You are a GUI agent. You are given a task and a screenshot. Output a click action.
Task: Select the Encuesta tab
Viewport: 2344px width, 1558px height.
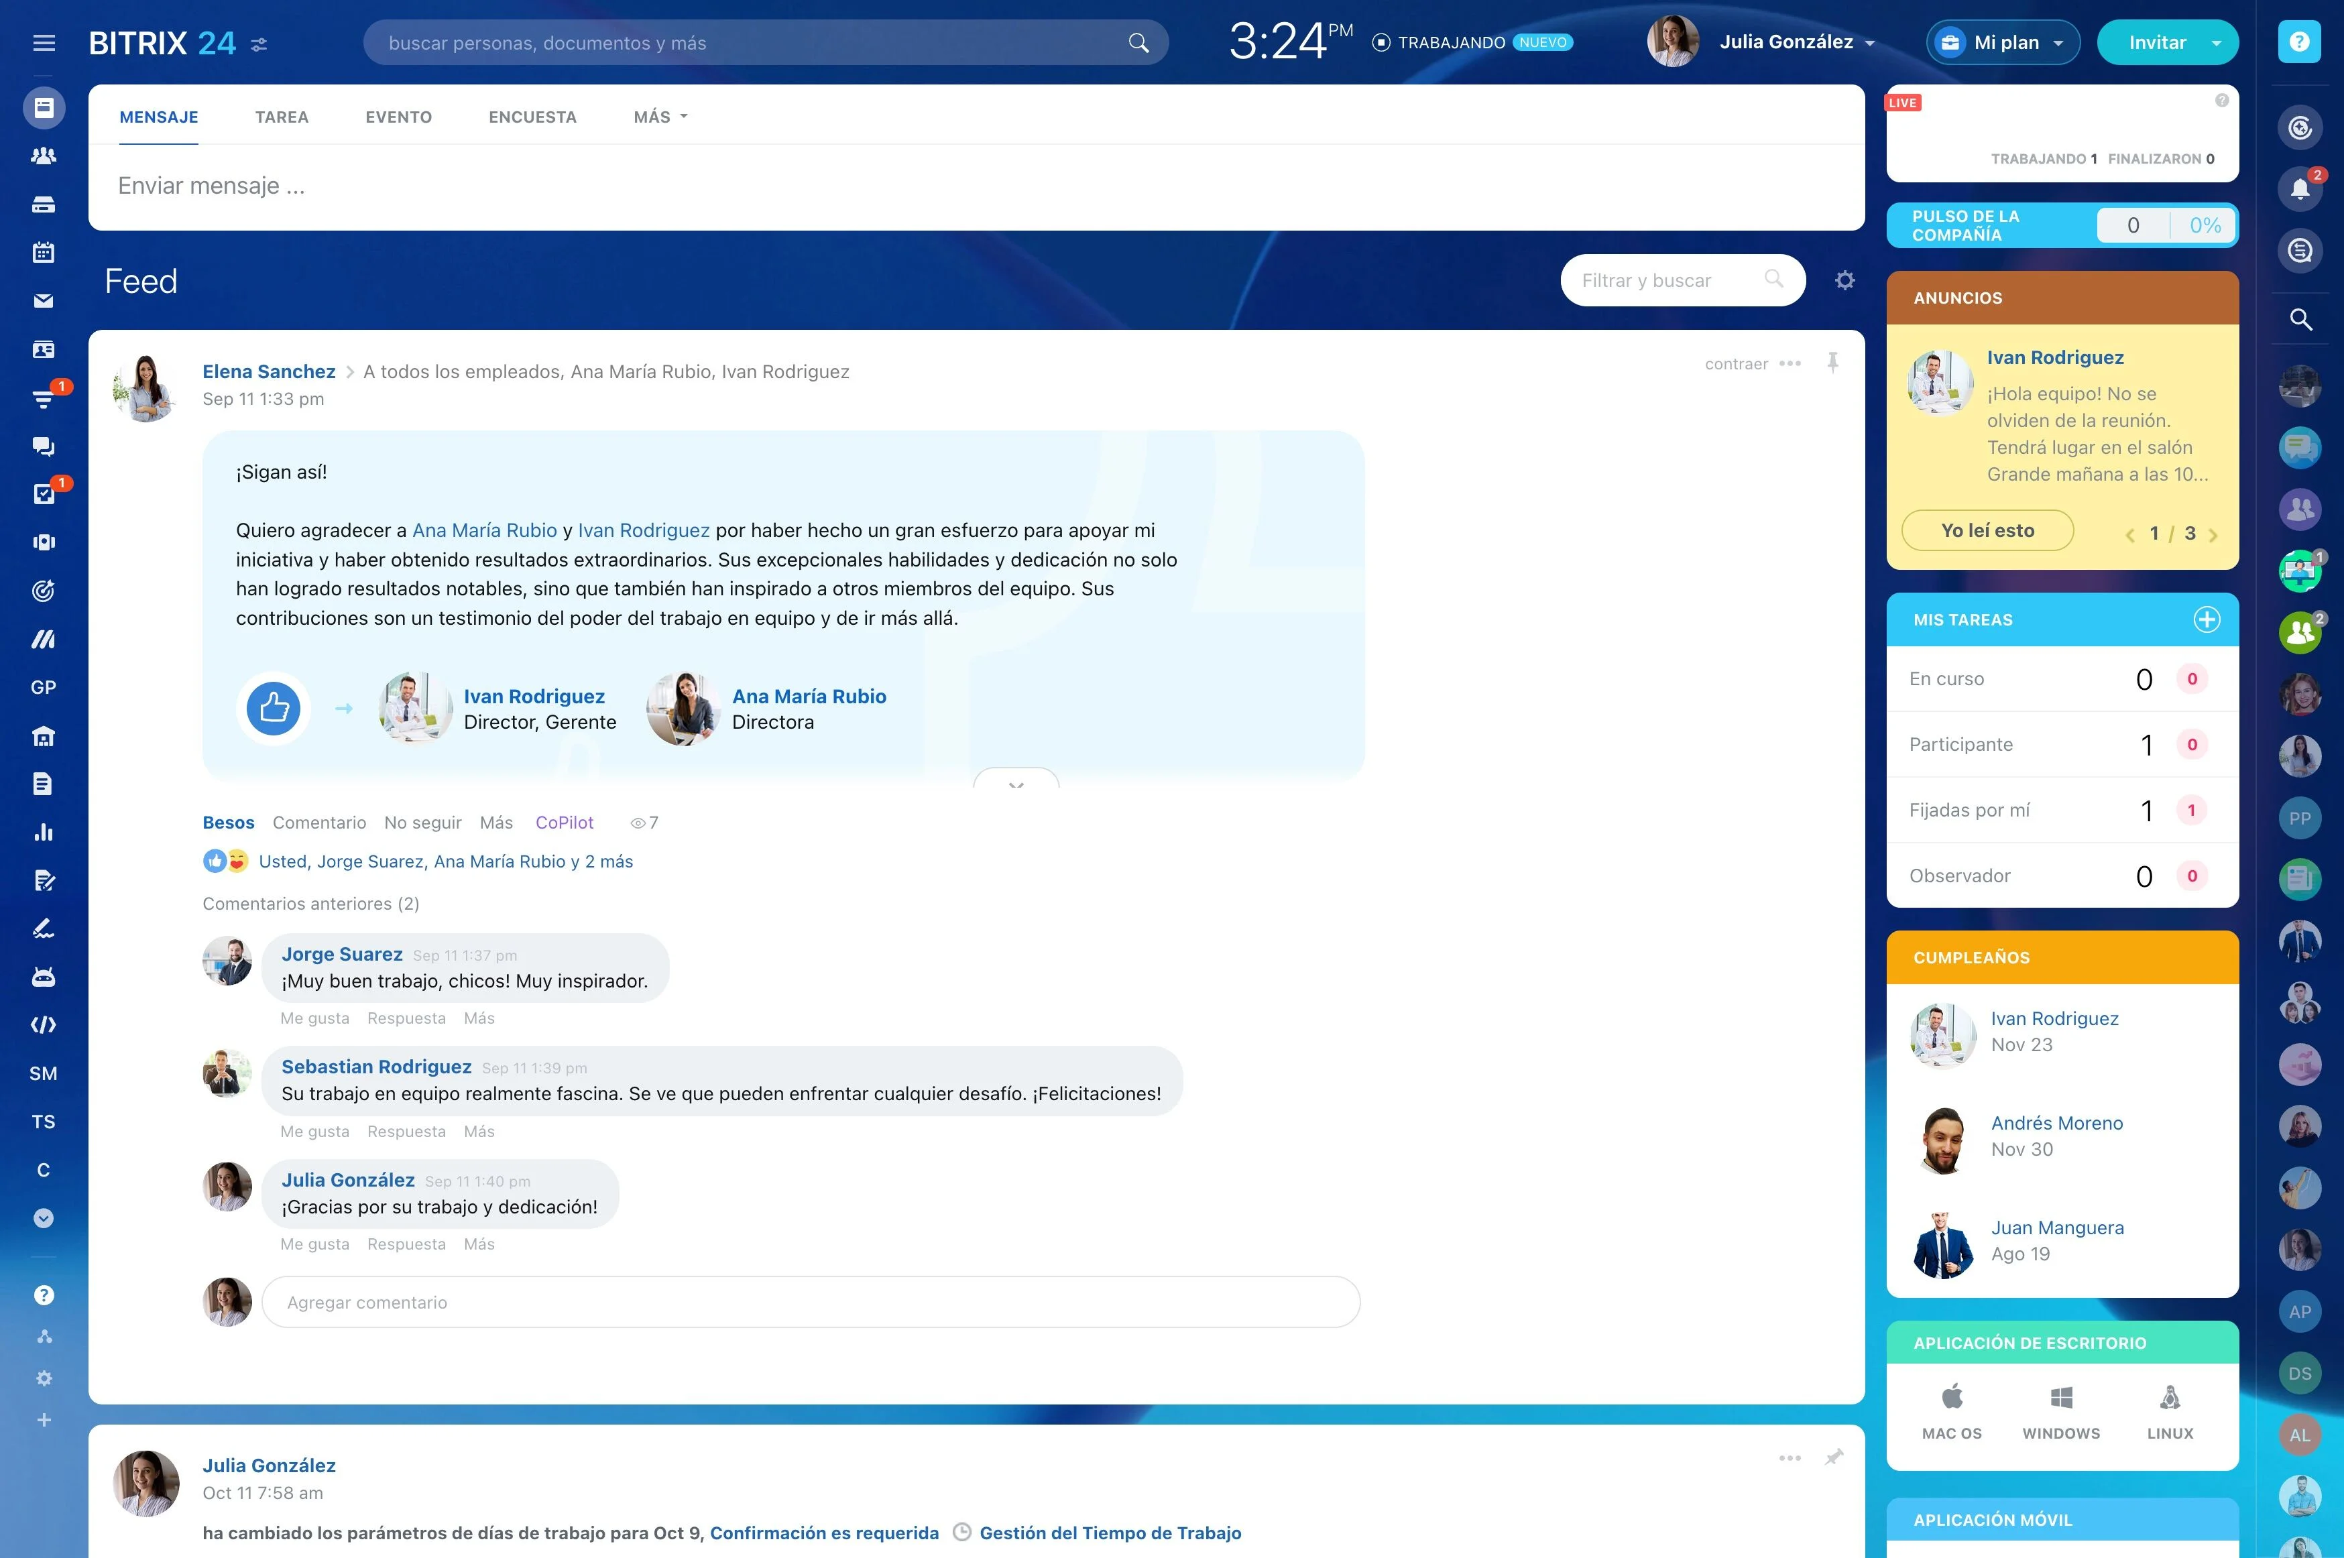tap(532, 117)
